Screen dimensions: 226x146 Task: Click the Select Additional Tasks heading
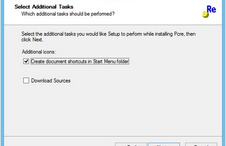click(x=44, y=7)
